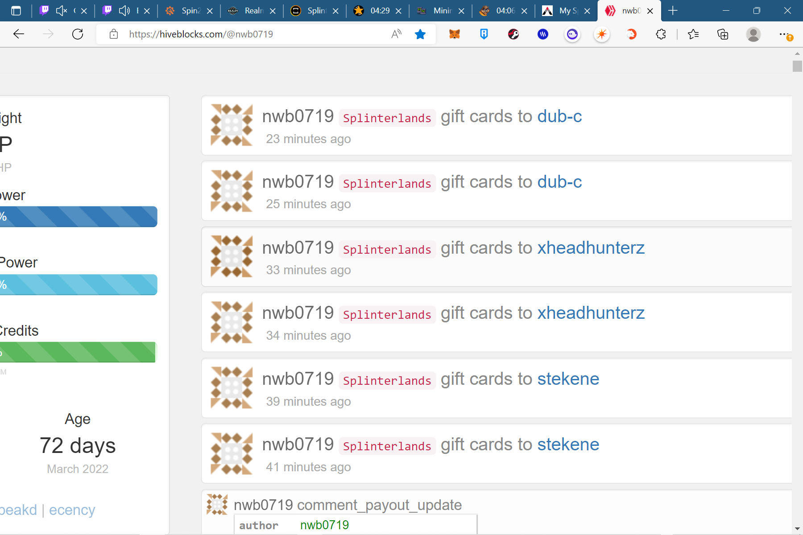
Task: Open the red swirl extension icon
Action: [631, 34]
